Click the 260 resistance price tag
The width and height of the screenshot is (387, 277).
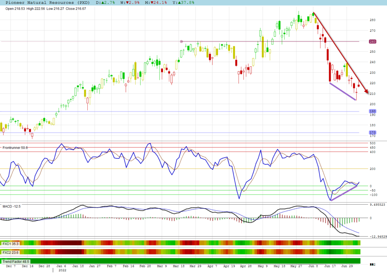[x=372, y=41]
